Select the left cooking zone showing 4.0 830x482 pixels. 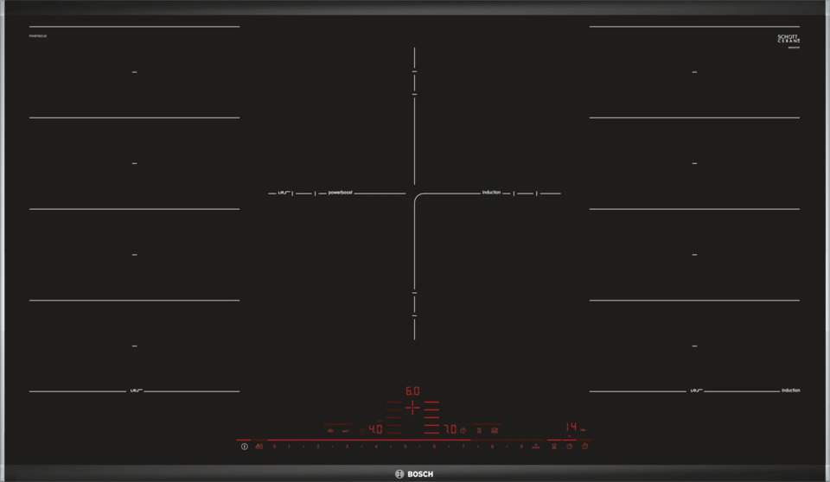375,429
